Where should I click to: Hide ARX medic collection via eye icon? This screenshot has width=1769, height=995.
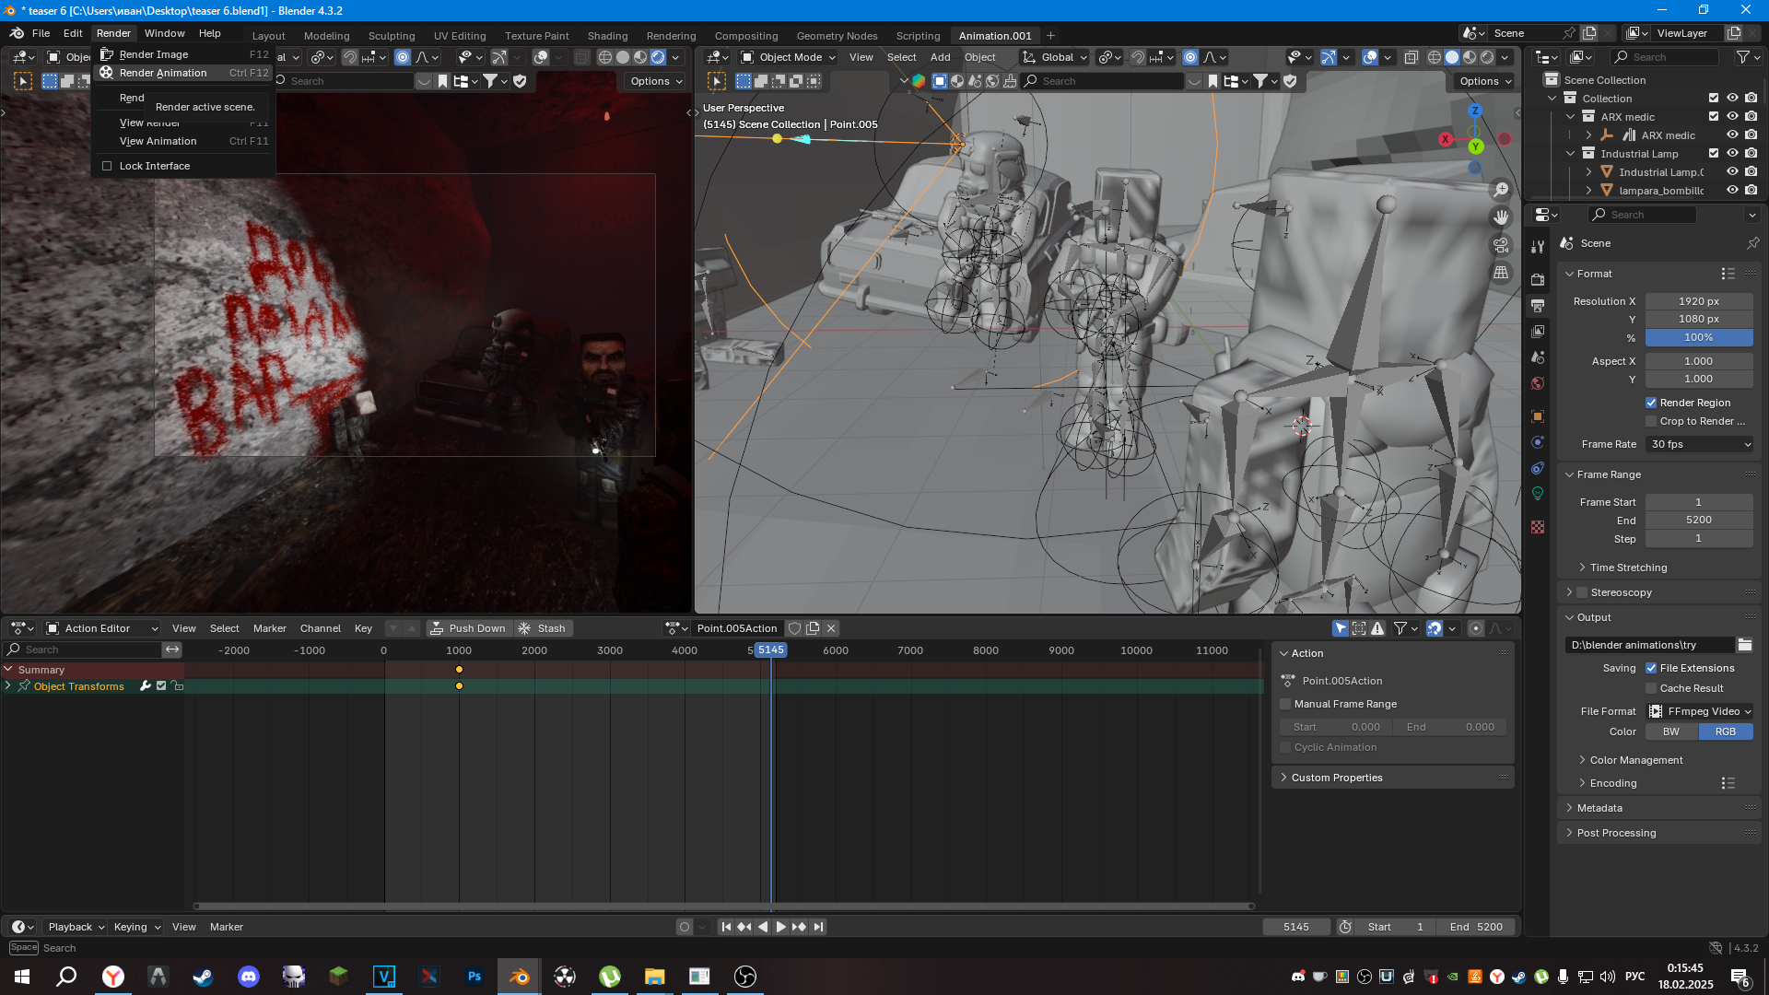click(1732, 117)
